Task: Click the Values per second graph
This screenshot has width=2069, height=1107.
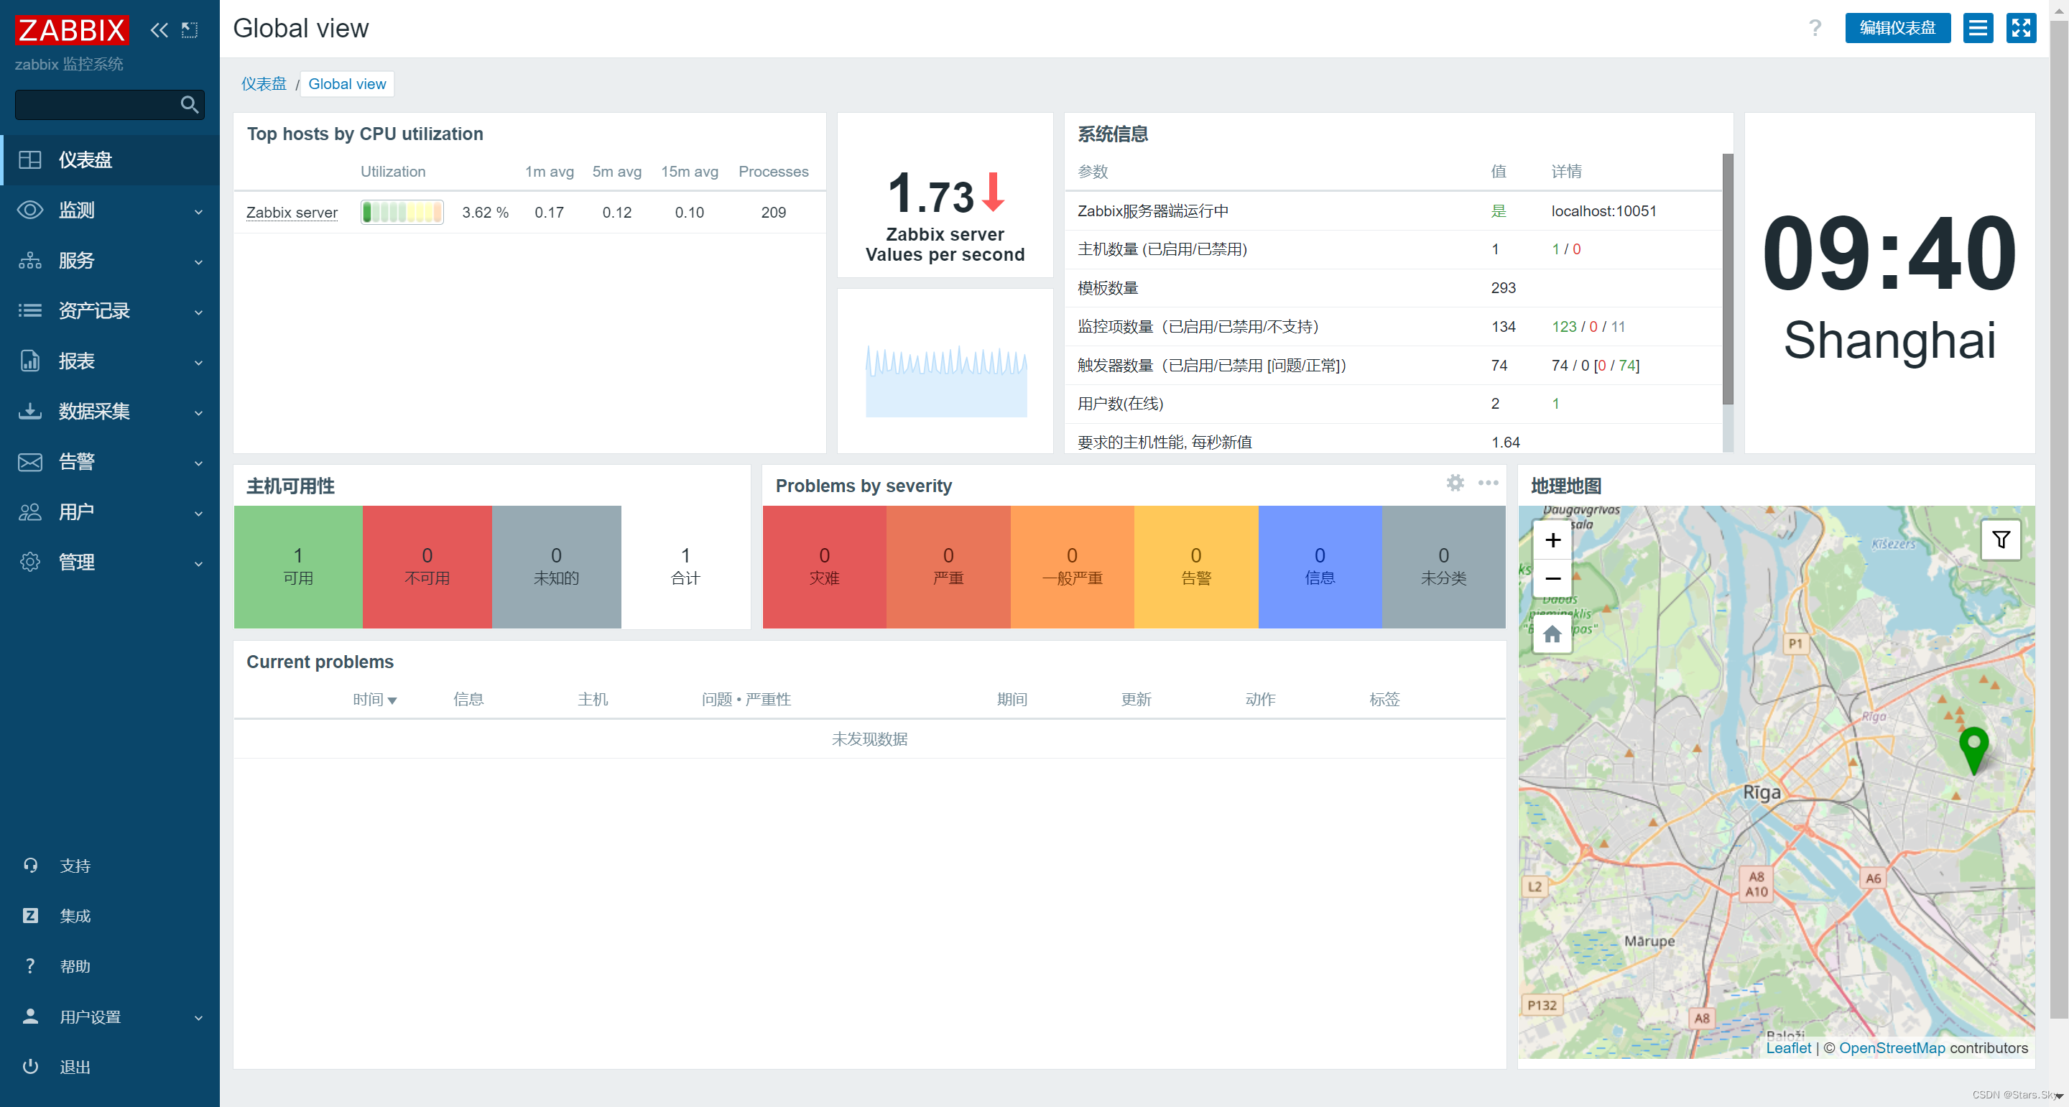Action: coord(945,381)
